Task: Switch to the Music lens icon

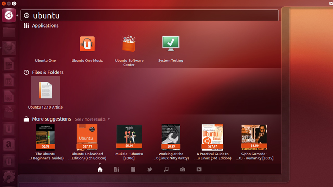Action: tap(166, 169)
